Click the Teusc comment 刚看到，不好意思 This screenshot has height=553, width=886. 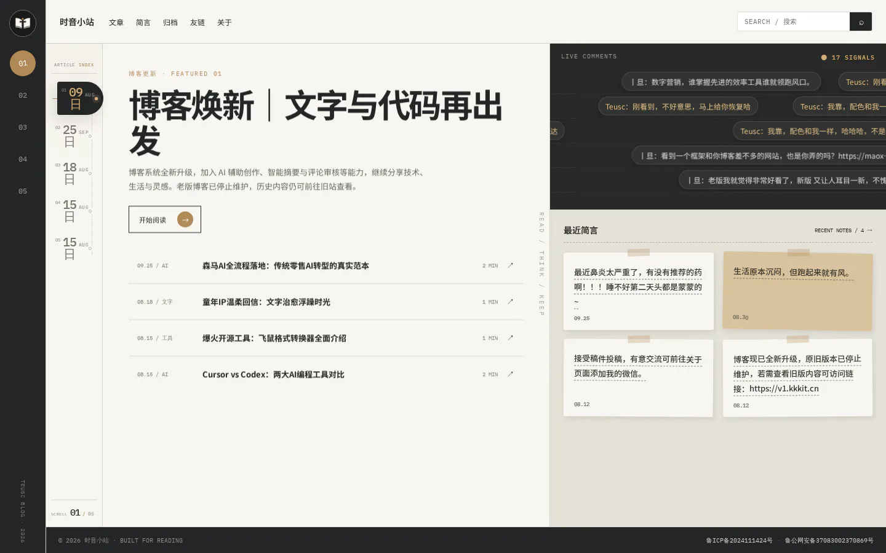click(678, 106)
